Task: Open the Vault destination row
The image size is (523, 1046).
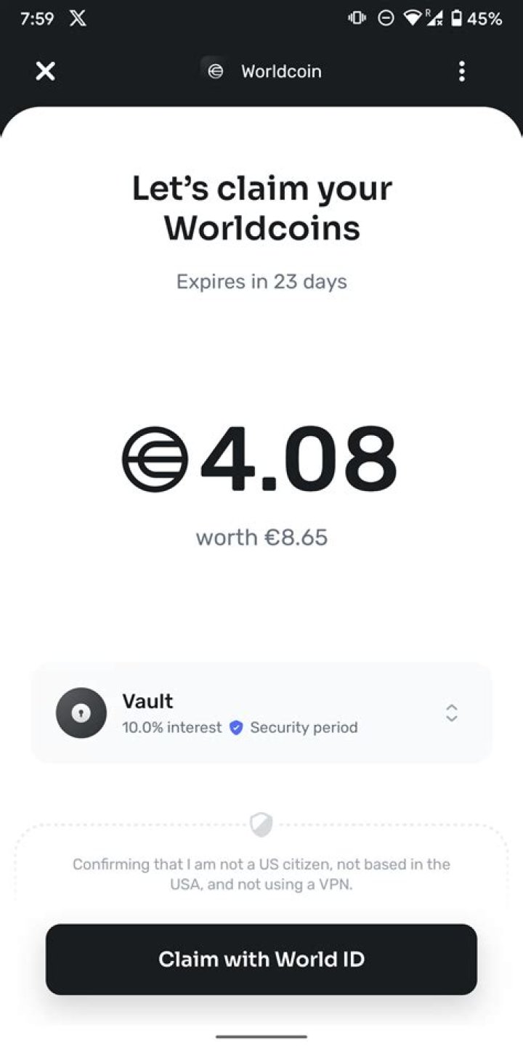Action: pyautogui.click(x=261, y=713)
